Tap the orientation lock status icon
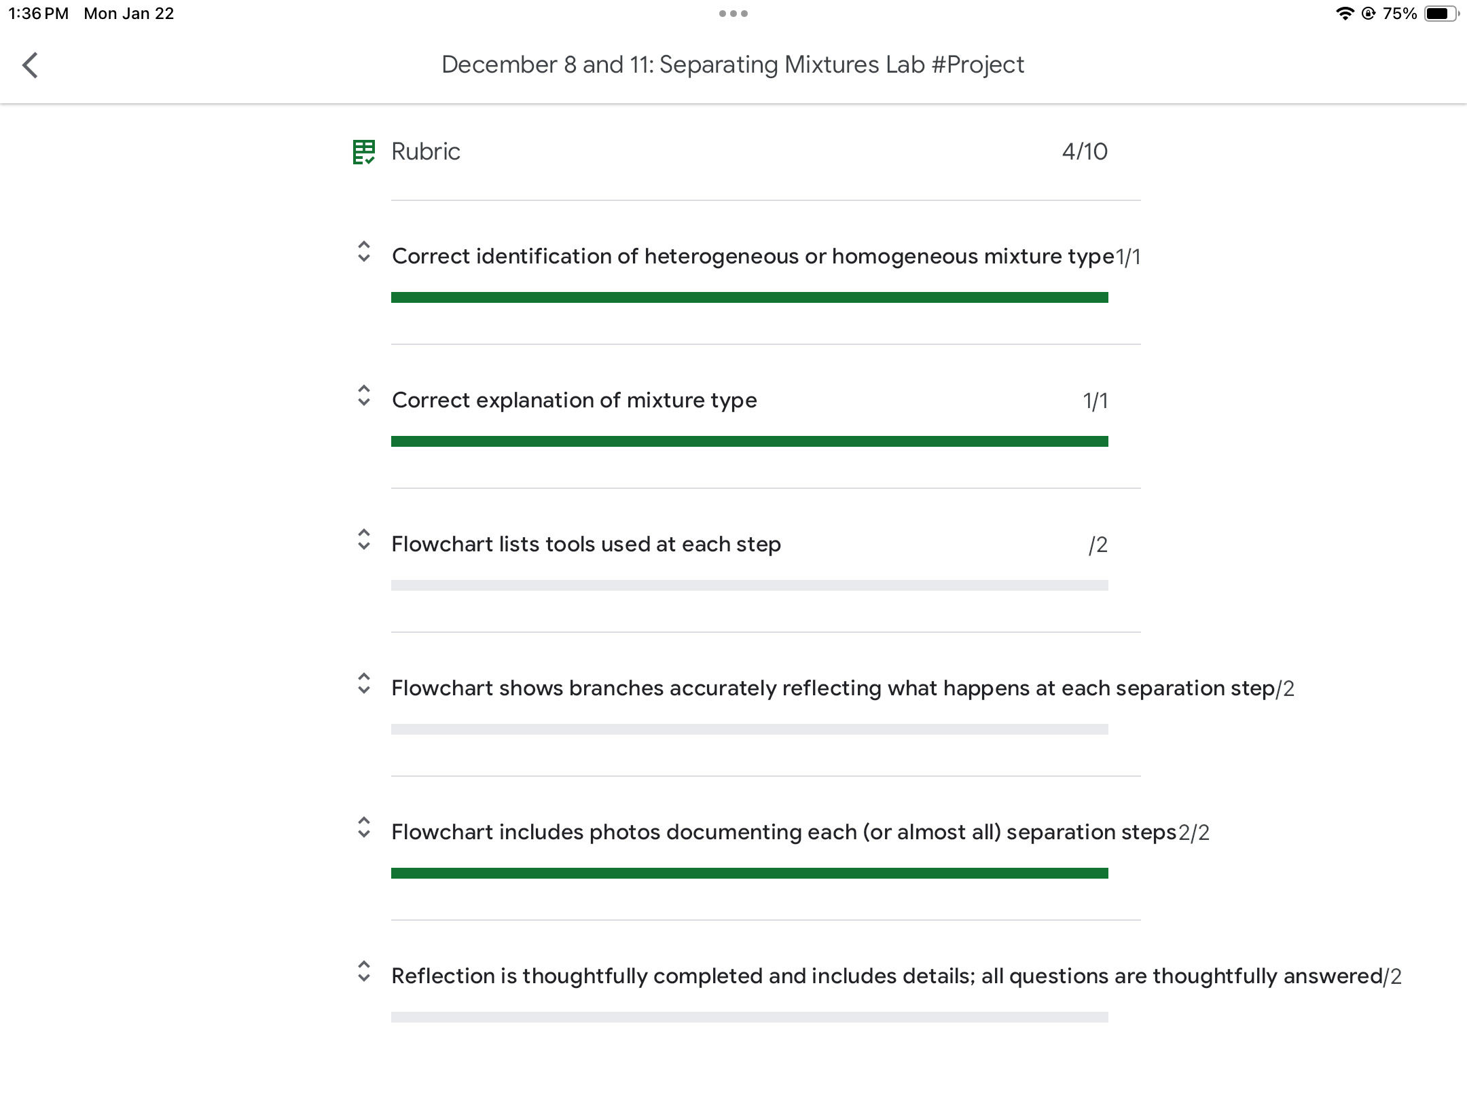The image size is (1467, 1100). (x=1369, y=14)
